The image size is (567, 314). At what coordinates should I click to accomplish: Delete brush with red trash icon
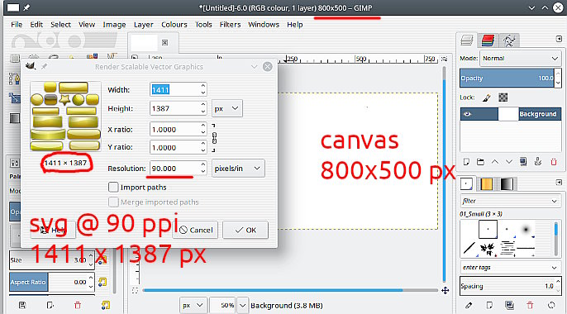point(530,306)
